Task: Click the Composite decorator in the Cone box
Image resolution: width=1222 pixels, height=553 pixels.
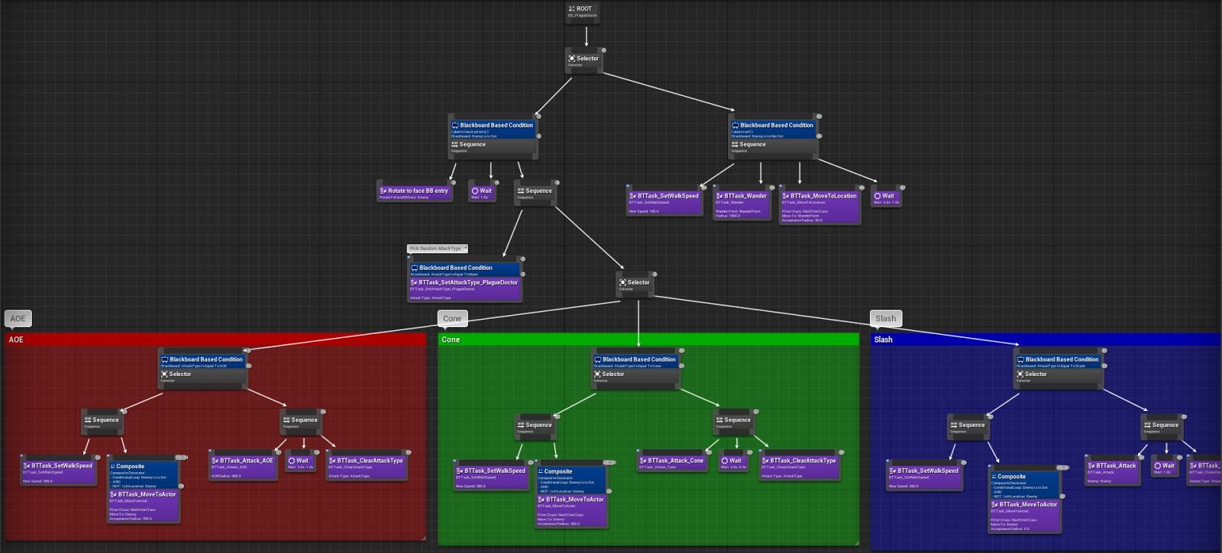Action: point(571,481)
